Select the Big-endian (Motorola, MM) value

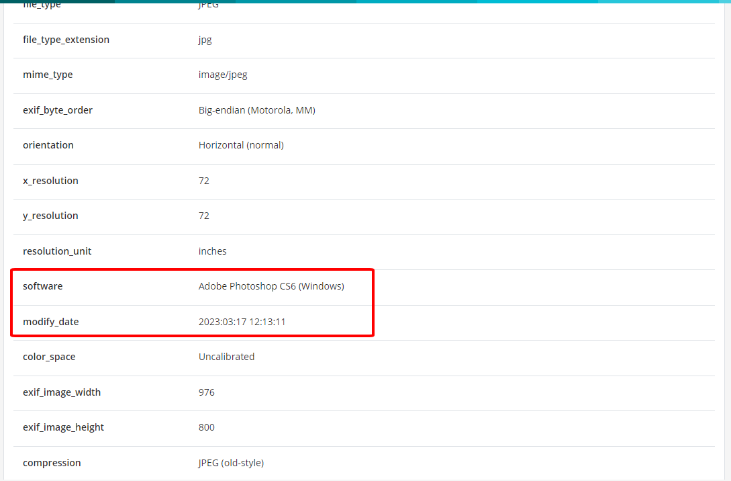click(x=256, y=110)
